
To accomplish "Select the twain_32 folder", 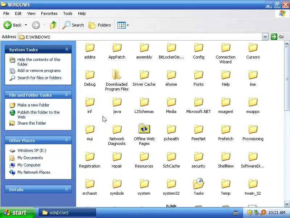I will [x=253, y=187].
